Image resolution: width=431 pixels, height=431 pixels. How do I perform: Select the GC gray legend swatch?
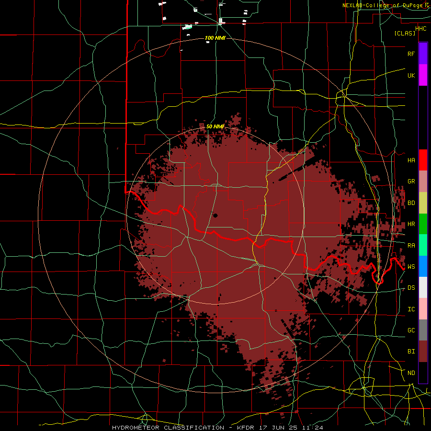tap(423, 330)
